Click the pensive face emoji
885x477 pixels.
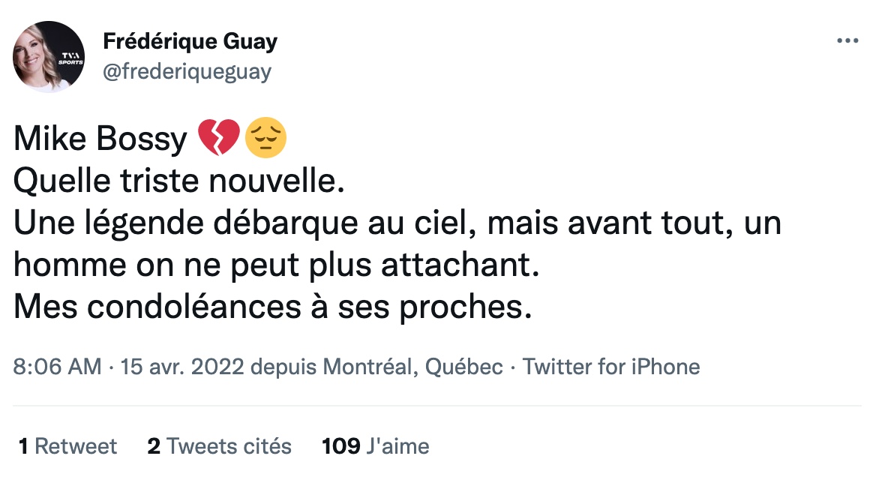(265, 139)
